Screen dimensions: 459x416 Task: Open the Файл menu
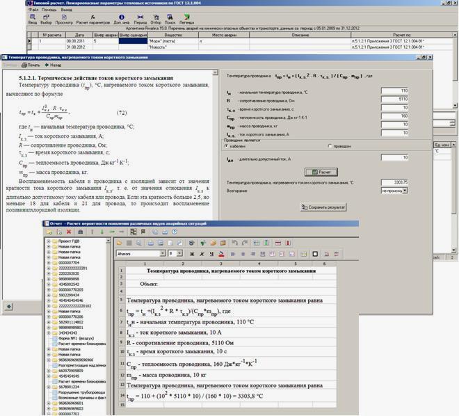[x=33, y=10]
